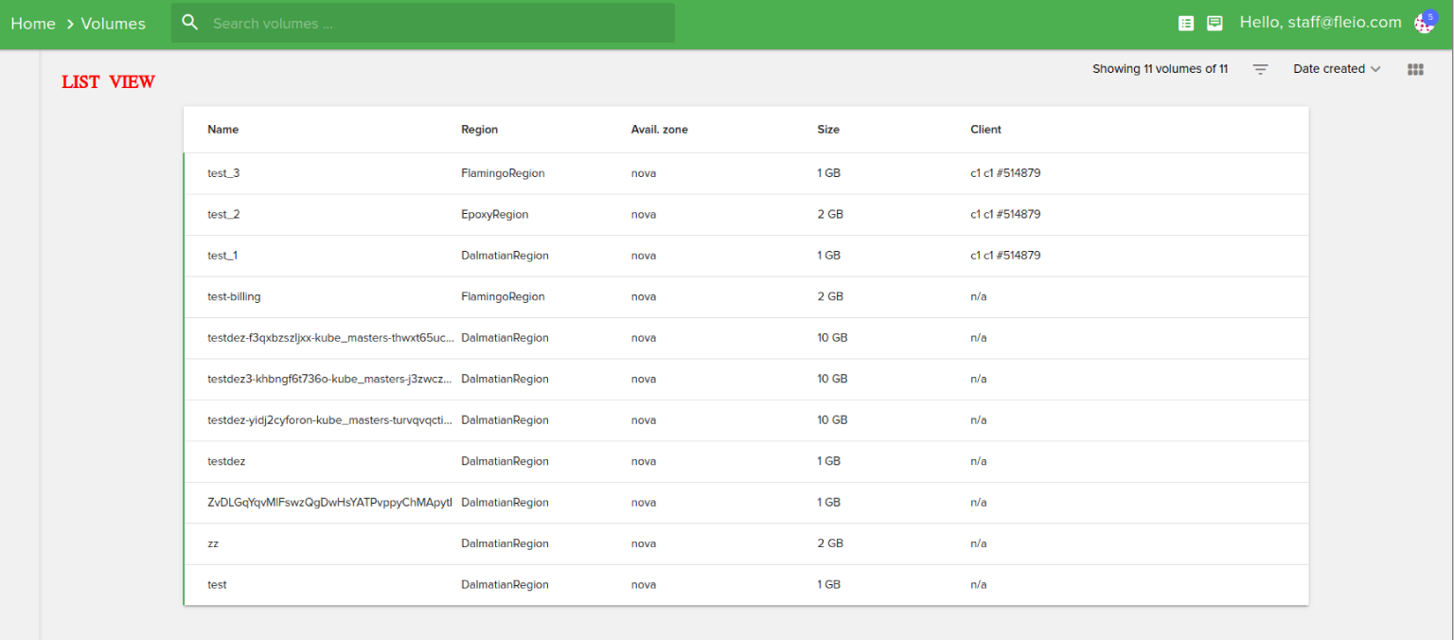Navigate to Home breadcrumb

(33, 24)
